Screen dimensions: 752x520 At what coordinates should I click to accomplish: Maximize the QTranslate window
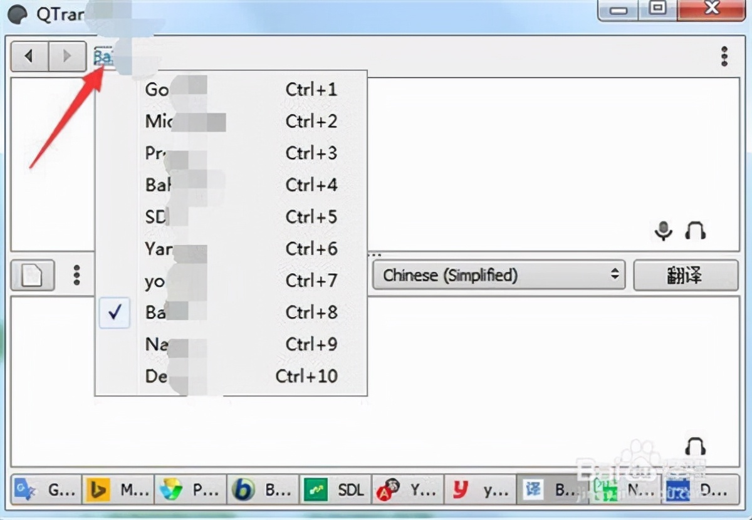pyautogui.click(x=657, y=9)
